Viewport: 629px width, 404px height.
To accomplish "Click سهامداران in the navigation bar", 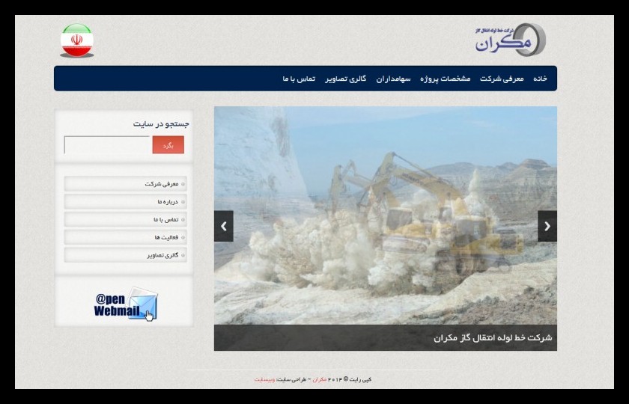I will (393, 79).
